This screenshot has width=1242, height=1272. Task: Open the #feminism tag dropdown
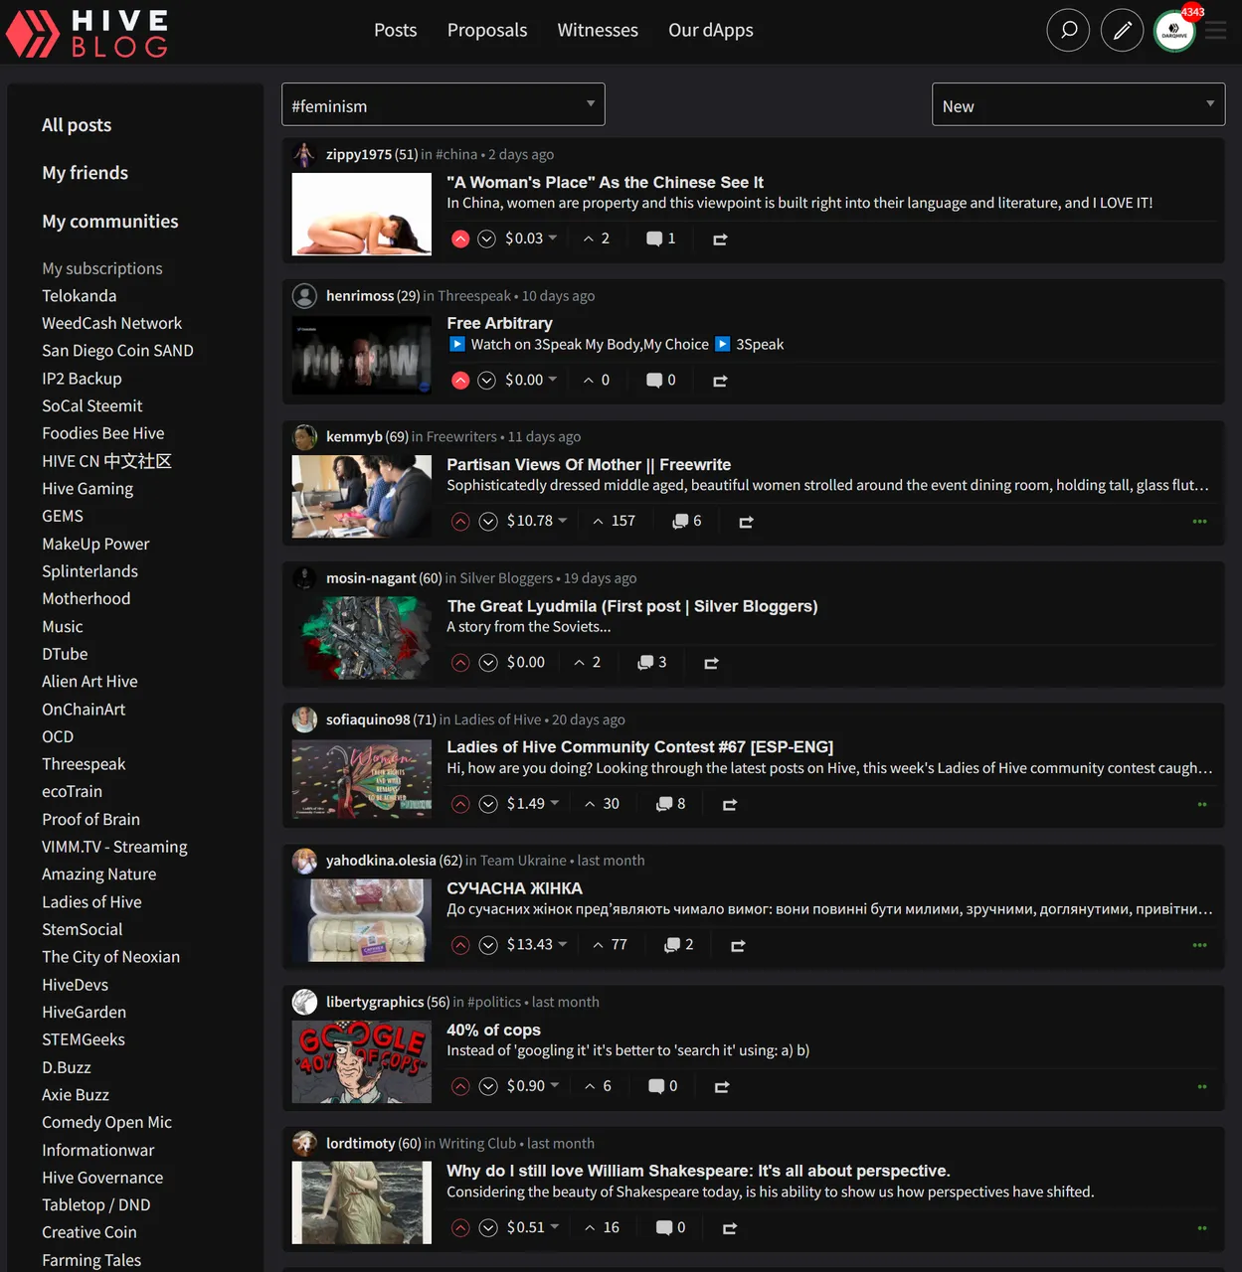(444, 104)
